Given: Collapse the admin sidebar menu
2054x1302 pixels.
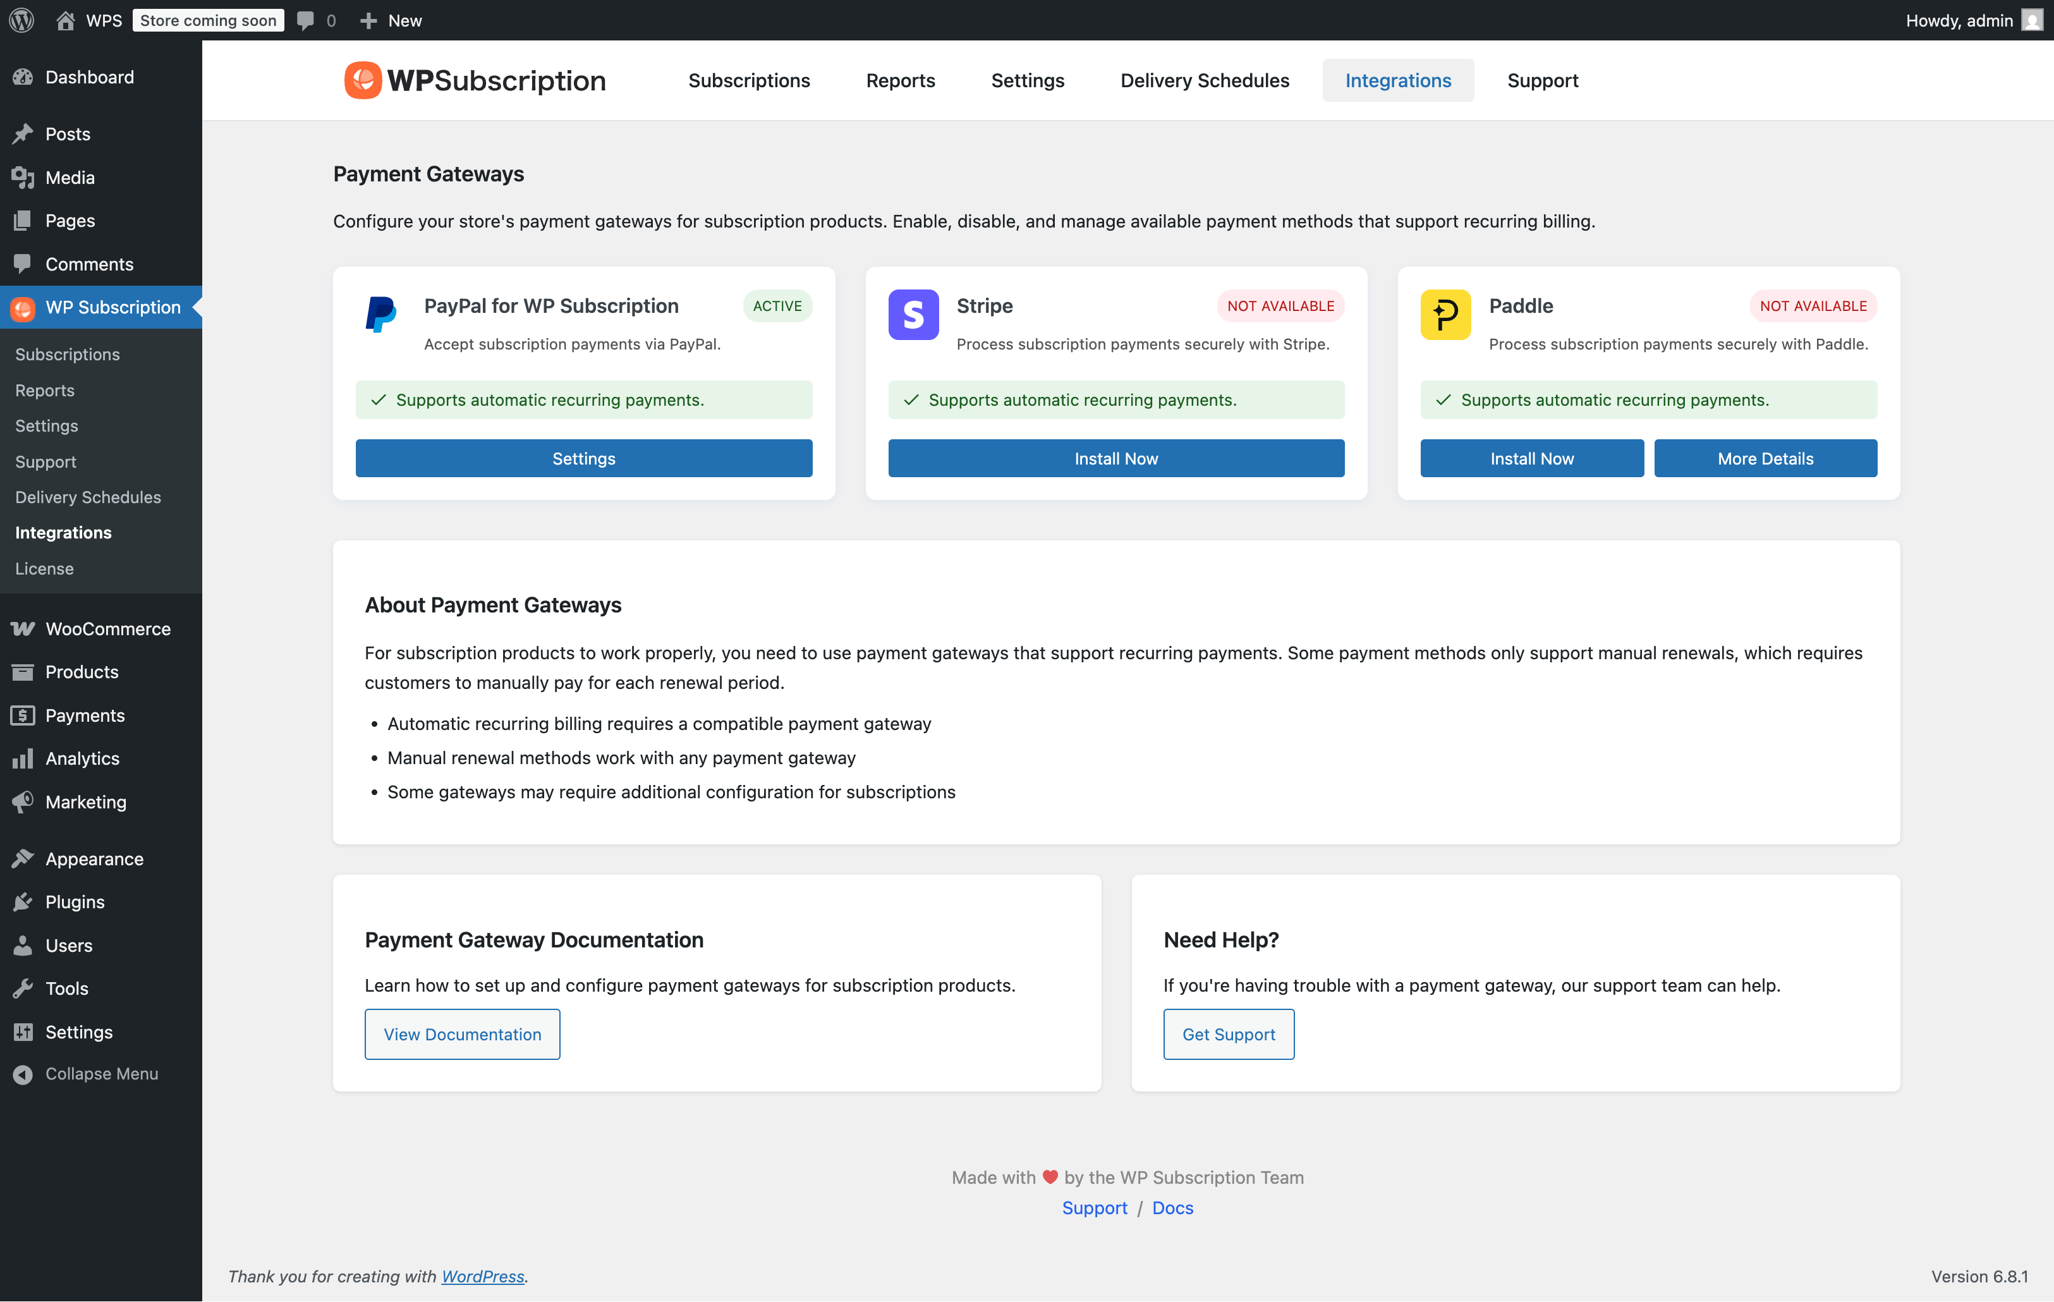Looking at the screenshot, I should (x=100, y=1073).
